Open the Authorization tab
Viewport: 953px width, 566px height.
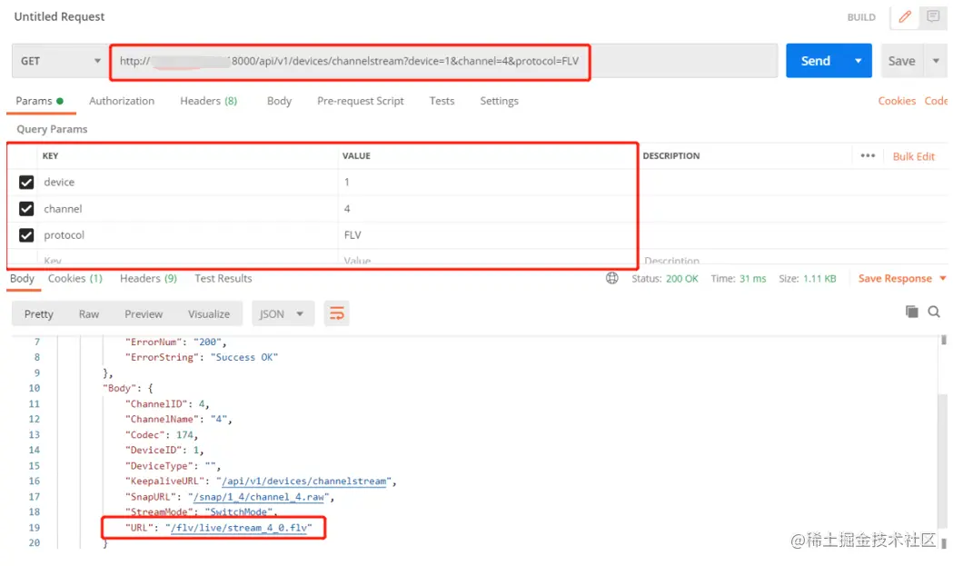click(122, 101)
